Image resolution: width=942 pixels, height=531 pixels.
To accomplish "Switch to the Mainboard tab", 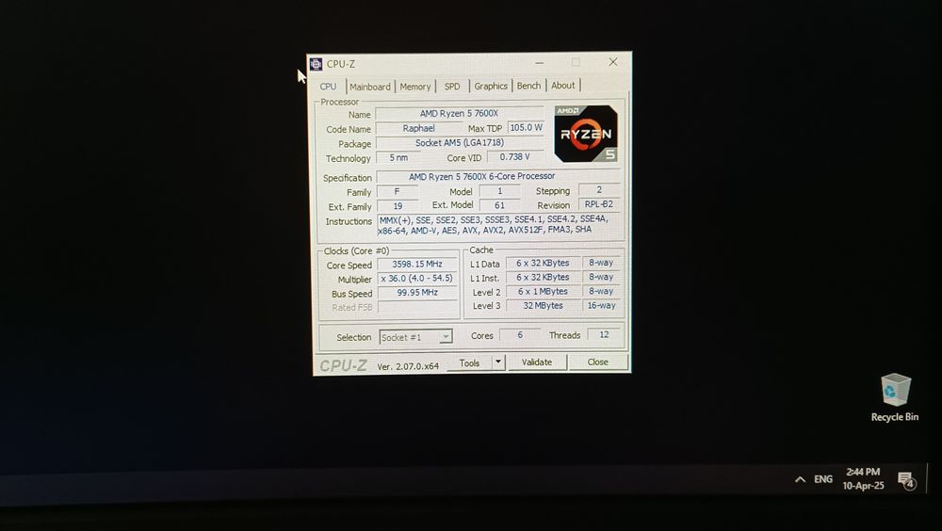I will tap(370, 87).
